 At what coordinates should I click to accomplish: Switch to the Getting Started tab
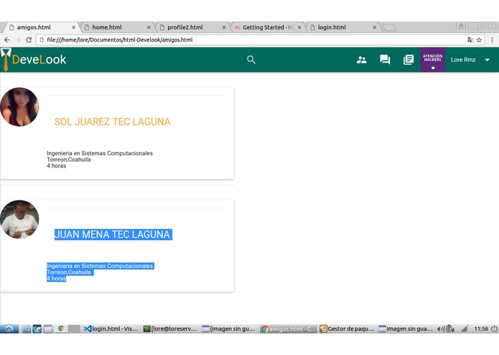tap(267, 27)
